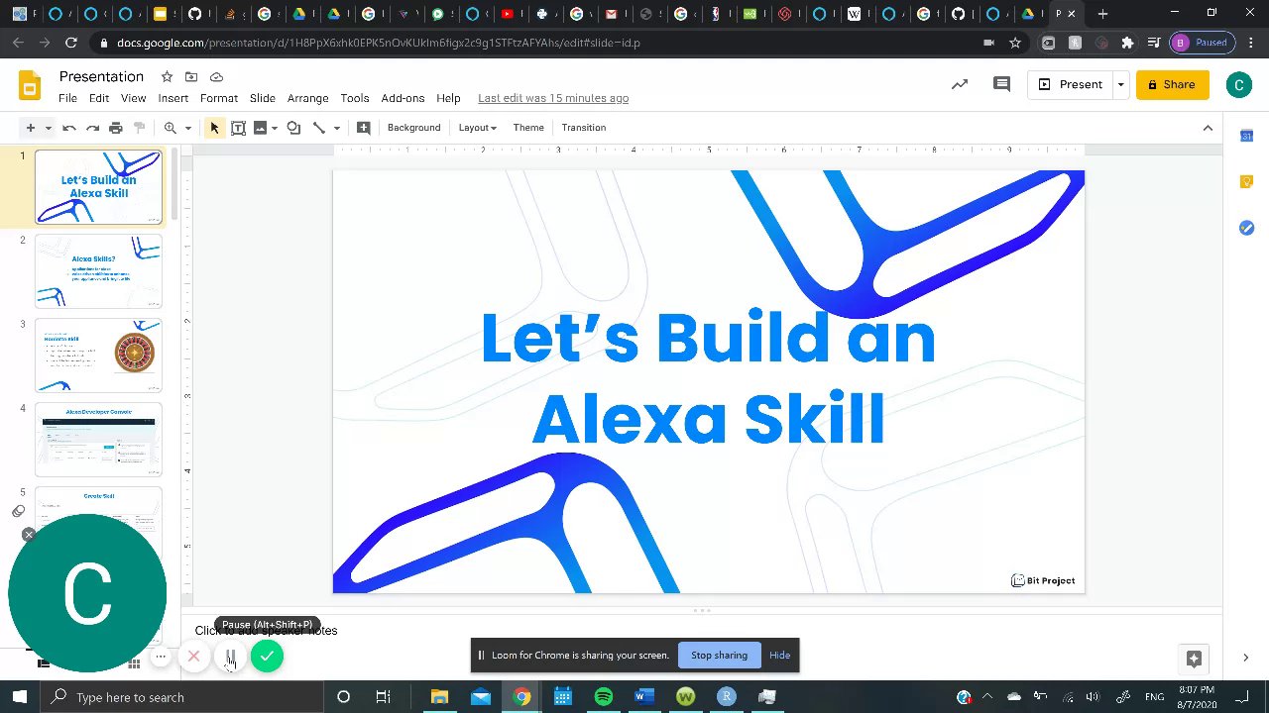Finish the Loom recording with green check
Viewport: 1269px width, 713px height.
pyautogui.click(x=267, y=656)
